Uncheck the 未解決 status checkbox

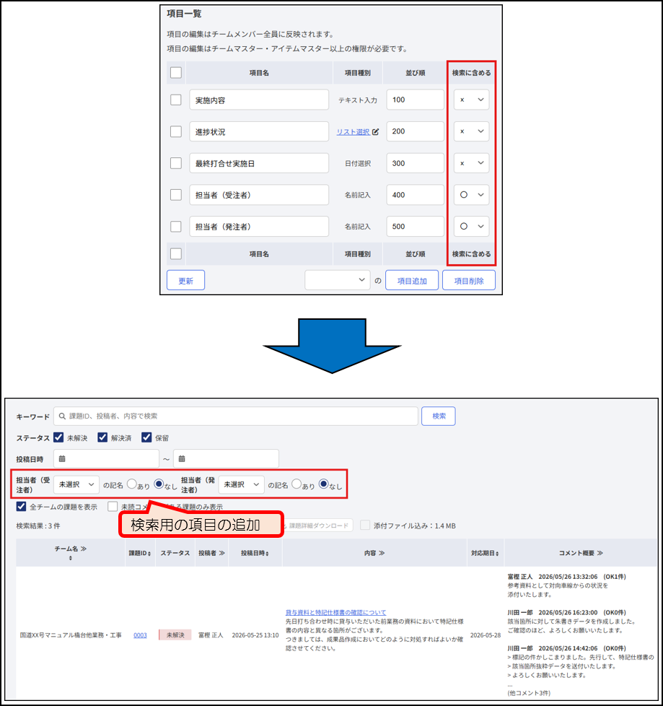(58, 437)
